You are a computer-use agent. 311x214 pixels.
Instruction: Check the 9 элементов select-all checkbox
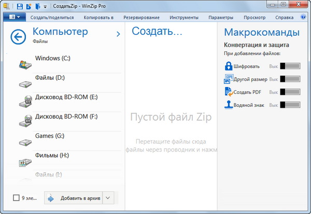click(x=17, y=197)
